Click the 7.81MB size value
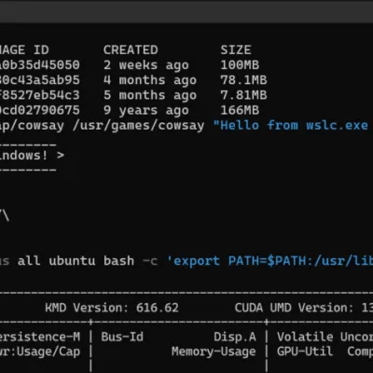This screenshot has width=373, height=373. pos(243,95)
